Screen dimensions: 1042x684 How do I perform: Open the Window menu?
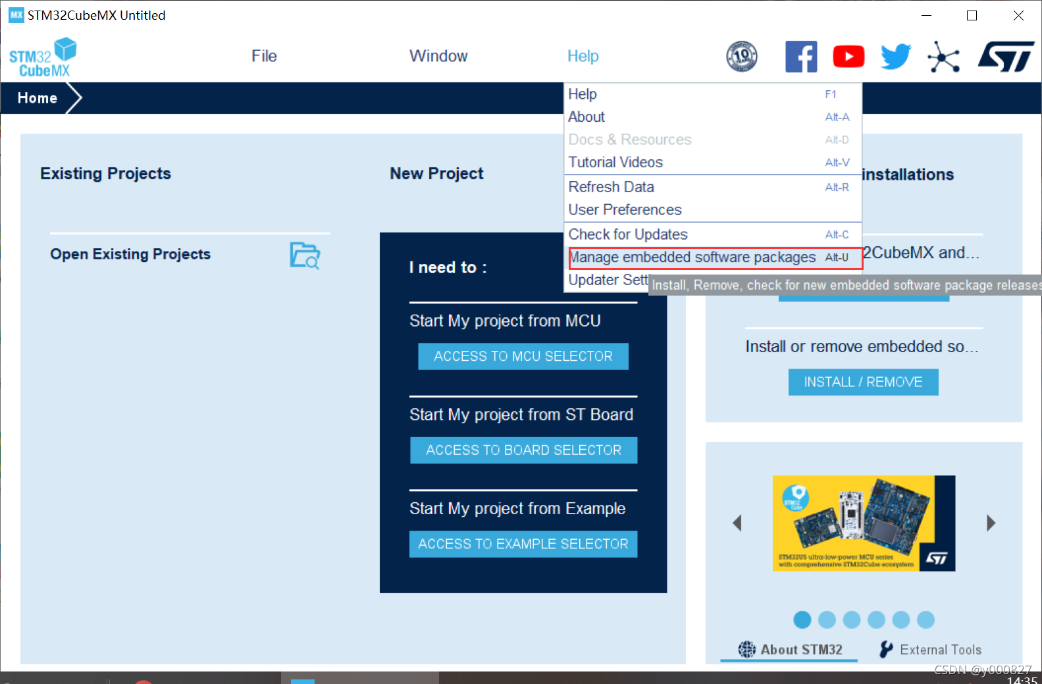coord(438,56)
